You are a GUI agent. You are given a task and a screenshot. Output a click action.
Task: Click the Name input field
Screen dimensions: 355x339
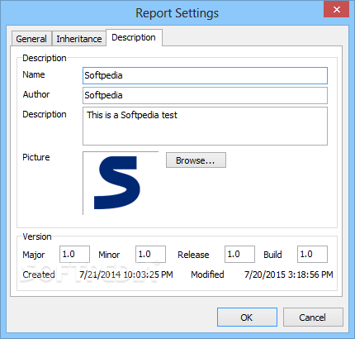coord(205,75)
